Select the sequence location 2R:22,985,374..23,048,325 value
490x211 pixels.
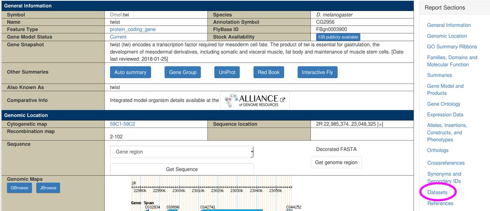click(350, 124)
